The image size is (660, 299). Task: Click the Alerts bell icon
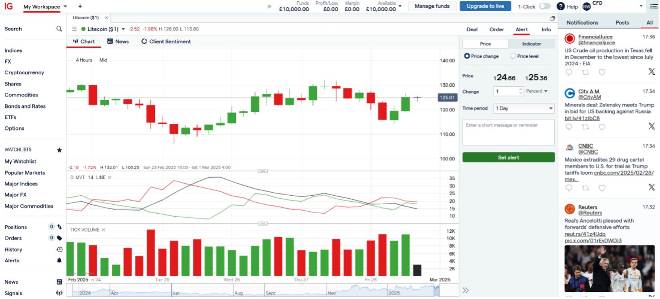pyautogui.click(x=59, y=261)
